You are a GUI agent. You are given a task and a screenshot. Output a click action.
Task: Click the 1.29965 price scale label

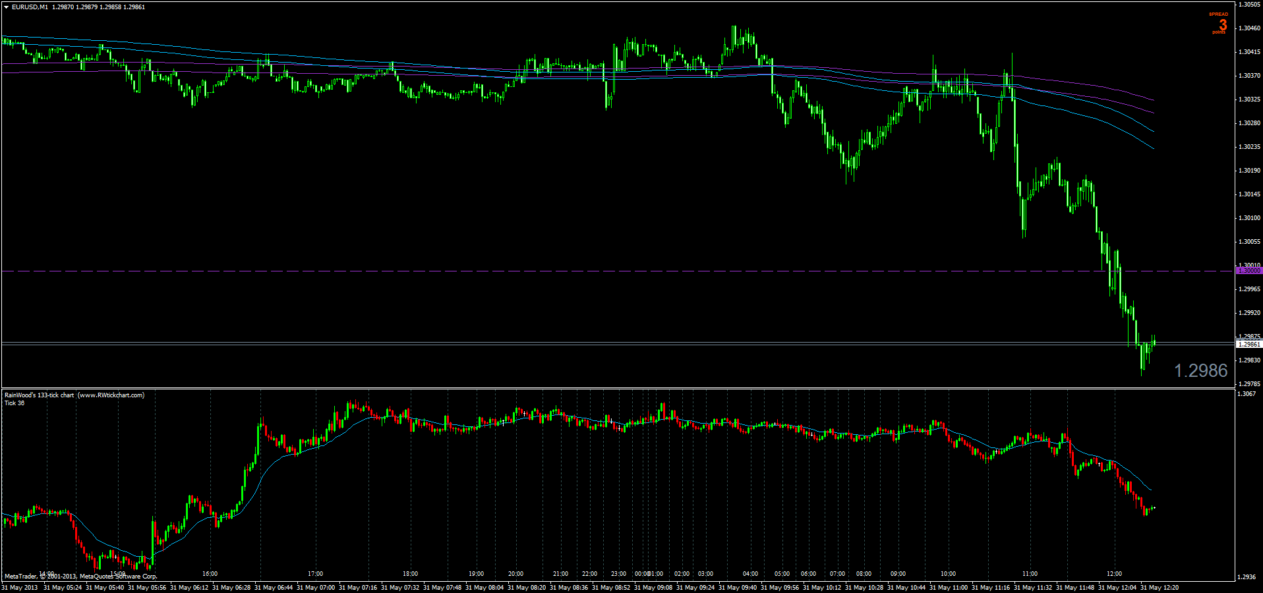(x=1249, y=289)
